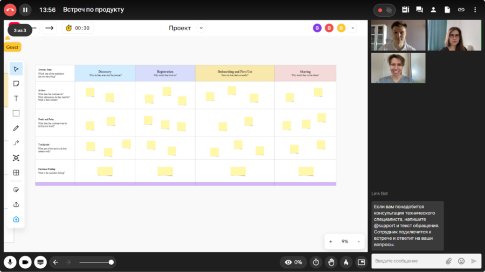
Task: Open the participants list icon
Action: tap(433, 10)
